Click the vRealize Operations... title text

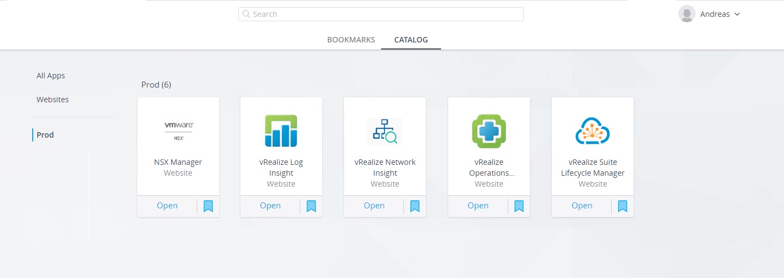492,168
